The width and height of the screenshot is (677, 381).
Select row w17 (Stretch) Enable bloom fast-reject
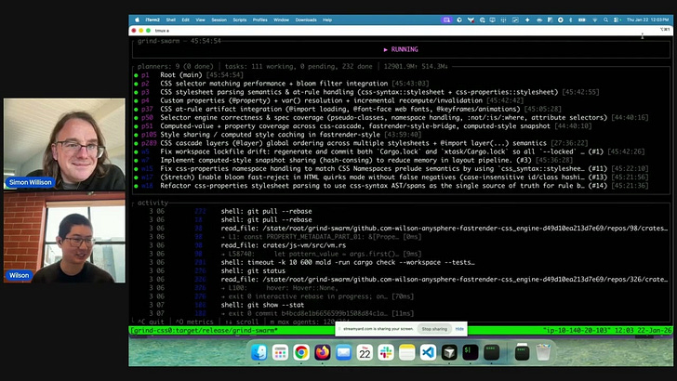[392, 177]
